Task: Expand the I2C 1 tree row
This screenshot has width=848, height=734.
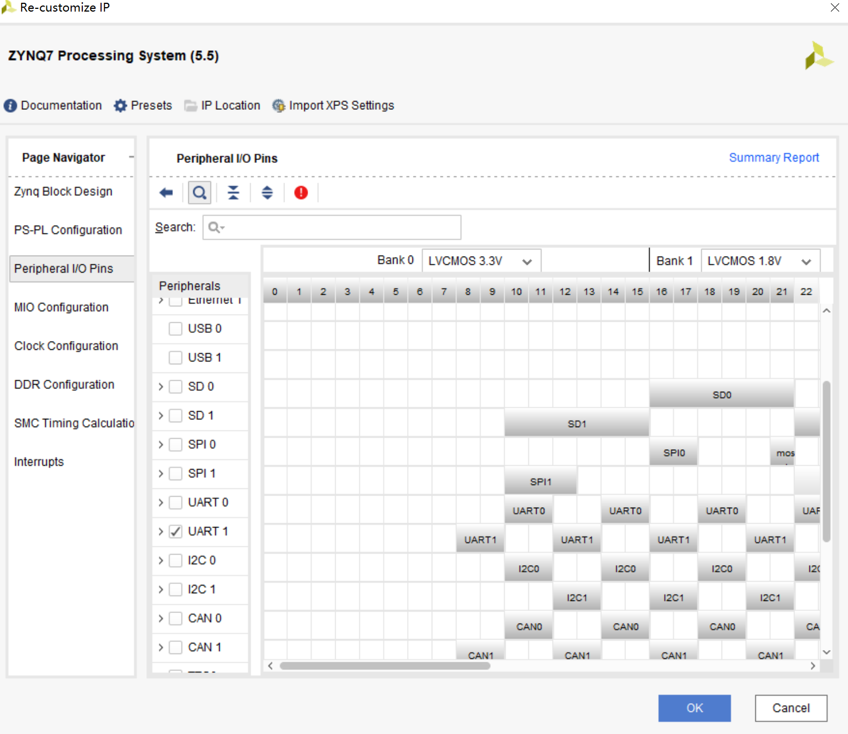Action: pyautogui.click(x=161, y=589)
